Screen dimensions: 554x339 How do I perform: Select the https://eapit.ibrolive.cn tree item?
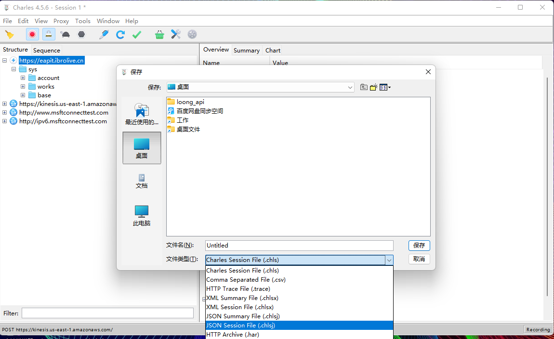tap(52, 60)
